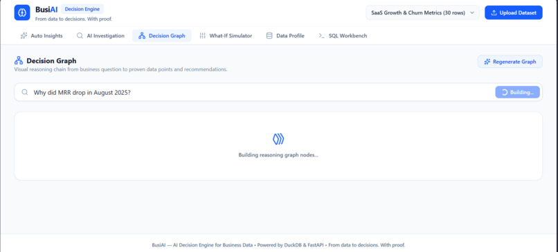This screenshot has height=252, width=558.
Task: Go to the Data Profile tab
Action: [x=285, y=35]
